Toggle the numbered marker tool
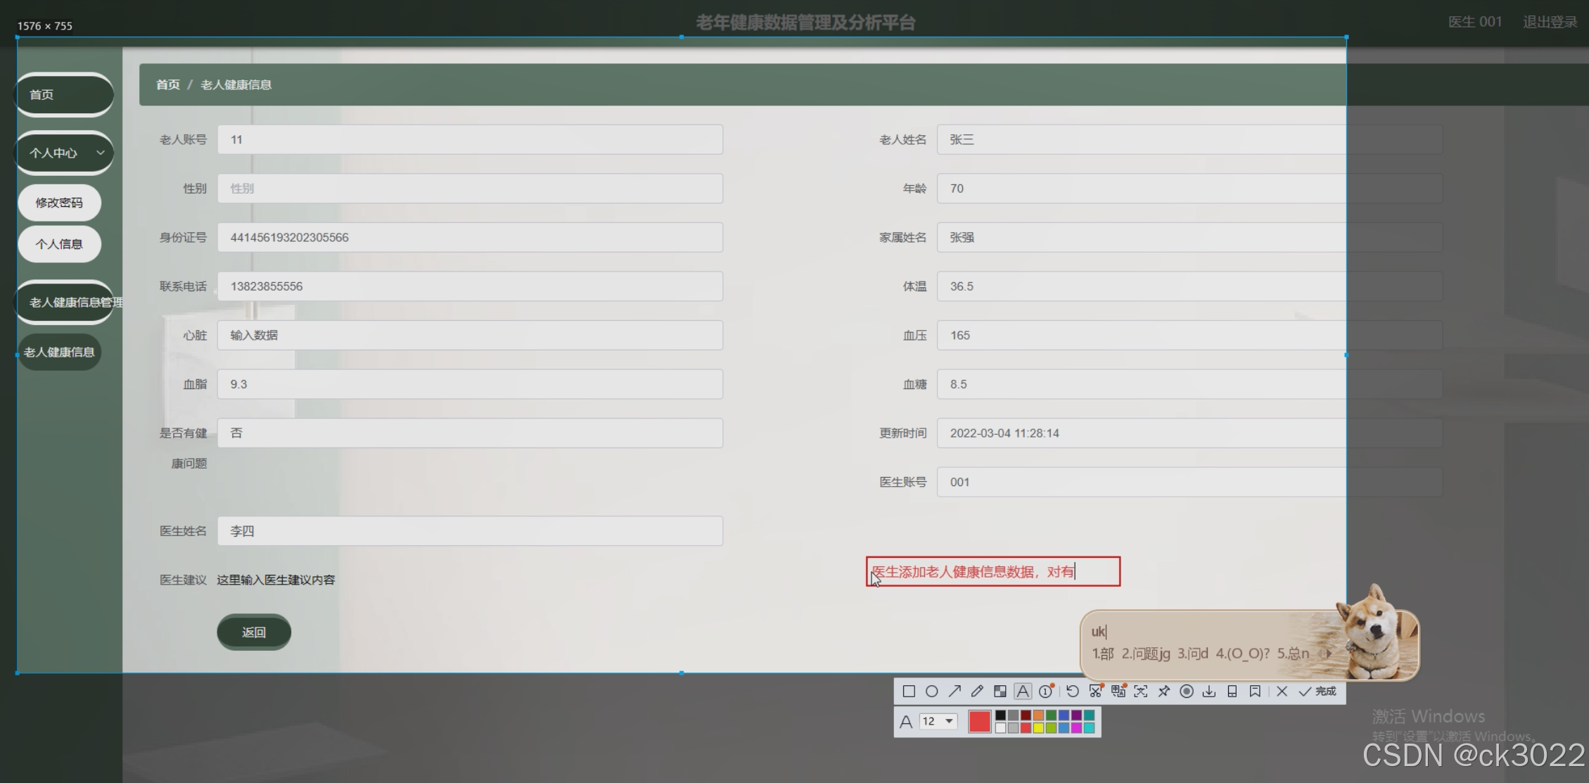1589x783 pixels. [x=1046, y=692]
